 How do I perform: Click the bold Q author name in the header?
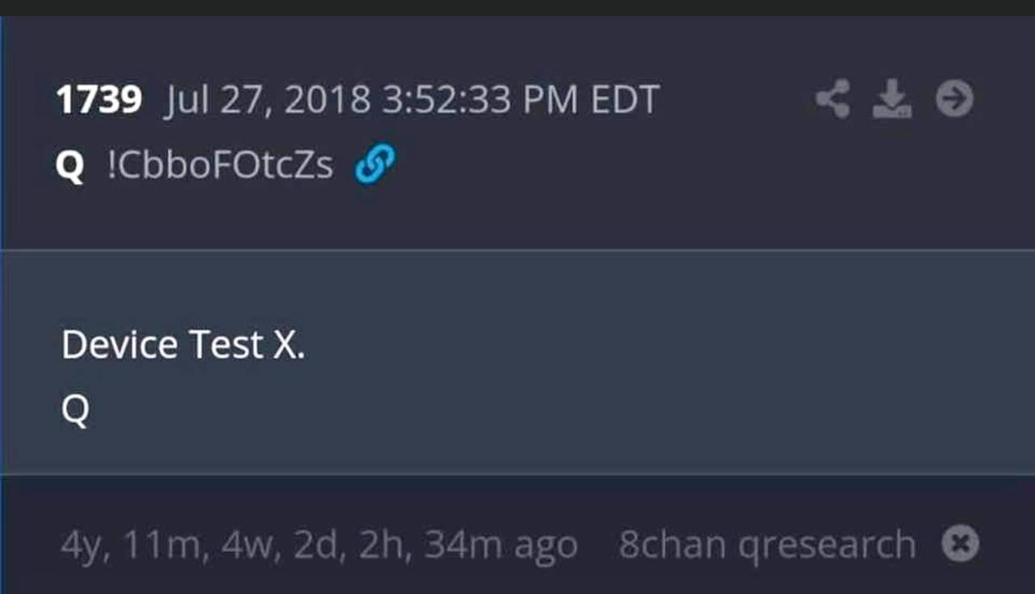70,166
